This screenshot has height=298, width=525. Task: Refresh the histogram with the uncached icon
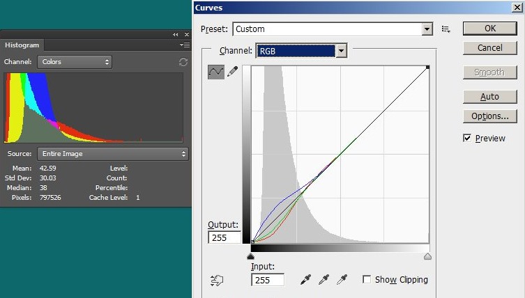pos(183,62)
